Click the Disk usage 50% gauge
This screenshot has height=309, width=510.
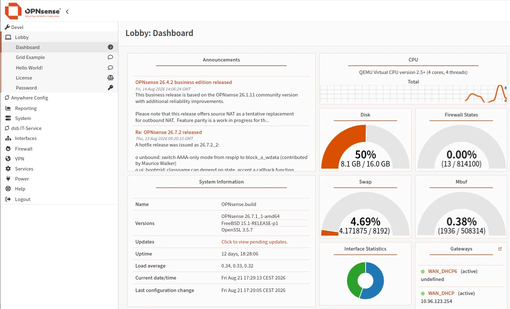(x=365, y=147)
